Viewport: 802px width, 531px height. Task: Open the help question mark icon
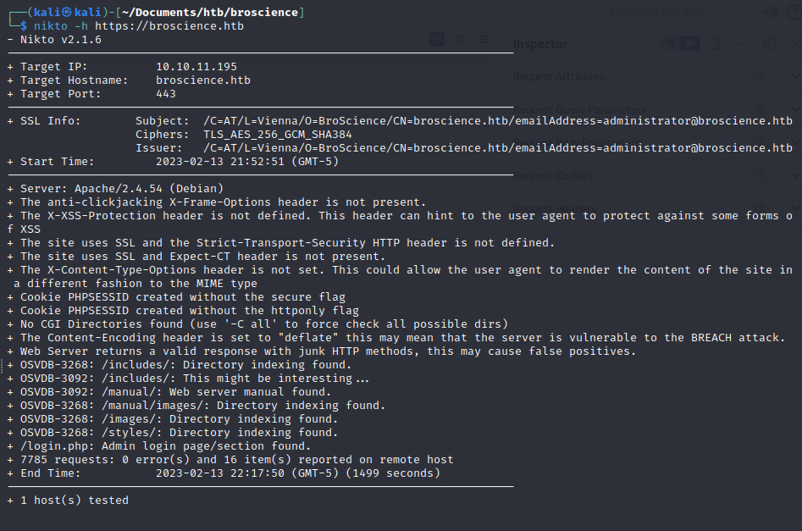[x=795, y=12]
